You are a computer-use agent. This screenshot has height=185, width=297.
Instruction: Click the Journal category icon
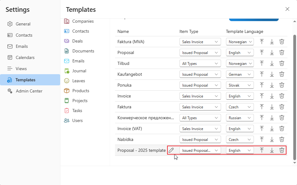click(67, 71)
